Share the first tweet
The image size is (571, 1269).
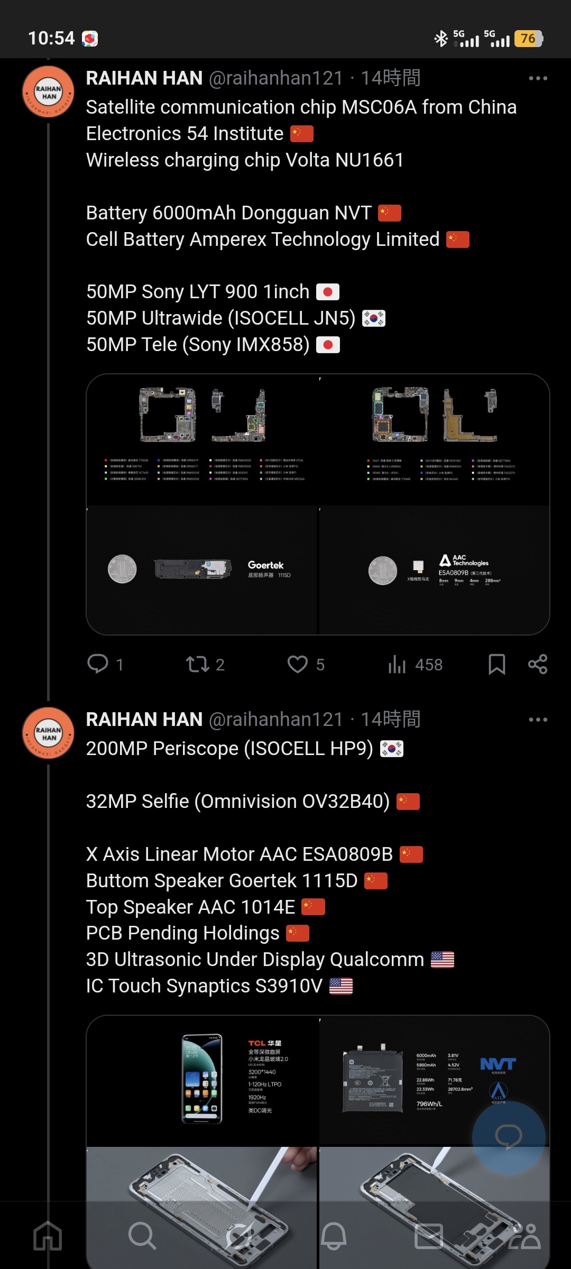pos(538,664)
